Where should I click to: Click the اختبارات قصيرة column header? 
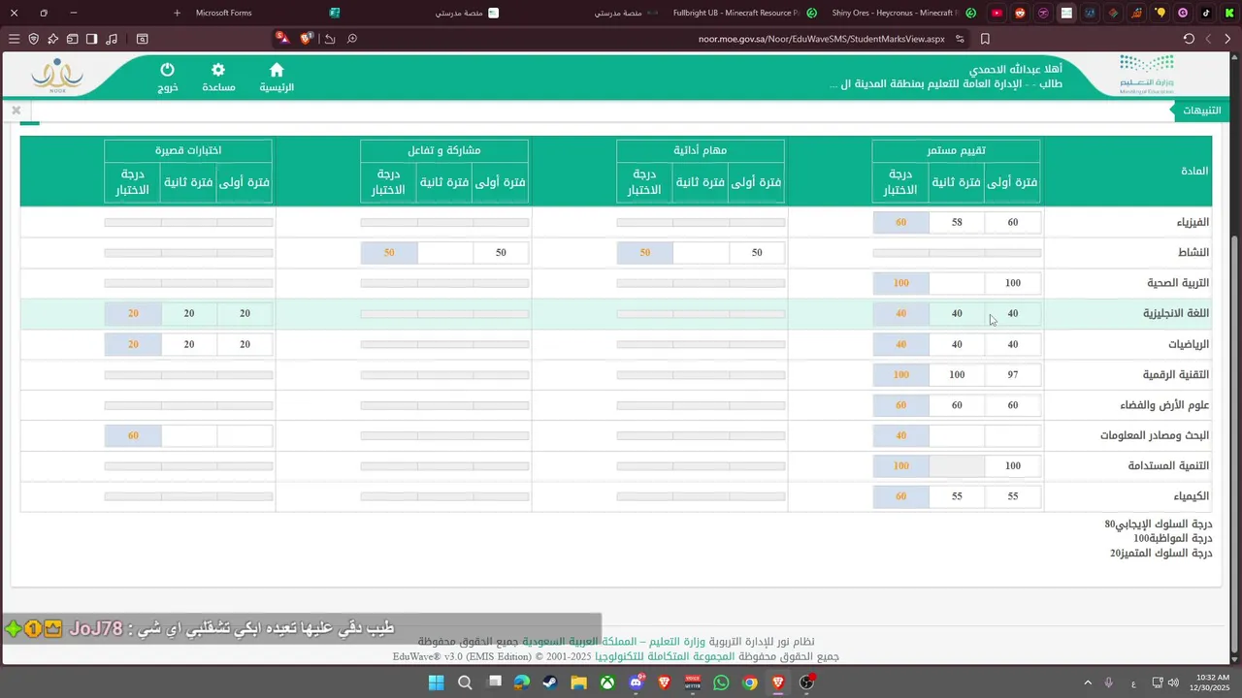coord(188,150)
